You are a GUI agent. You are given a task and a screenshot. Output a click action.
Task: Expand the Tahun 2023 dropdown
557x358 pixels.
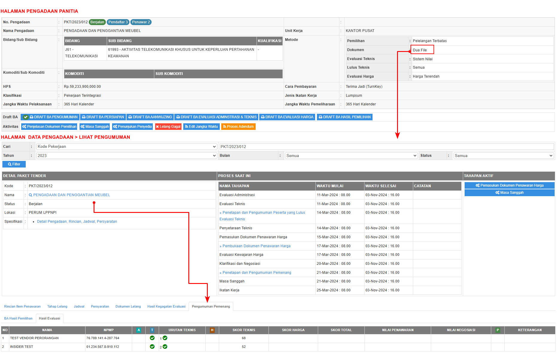pos(126,156)
